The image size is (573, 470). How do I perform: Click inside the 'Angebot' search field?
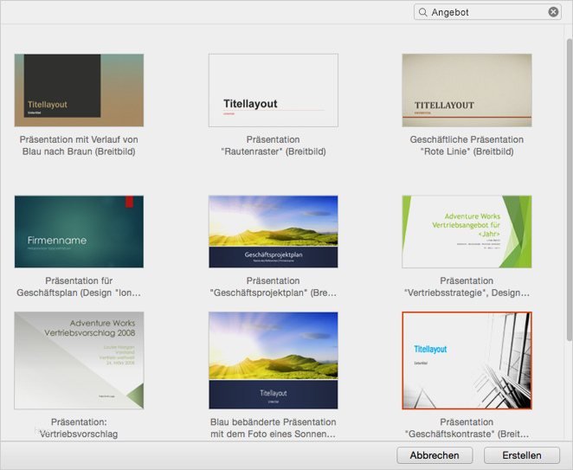485,12
